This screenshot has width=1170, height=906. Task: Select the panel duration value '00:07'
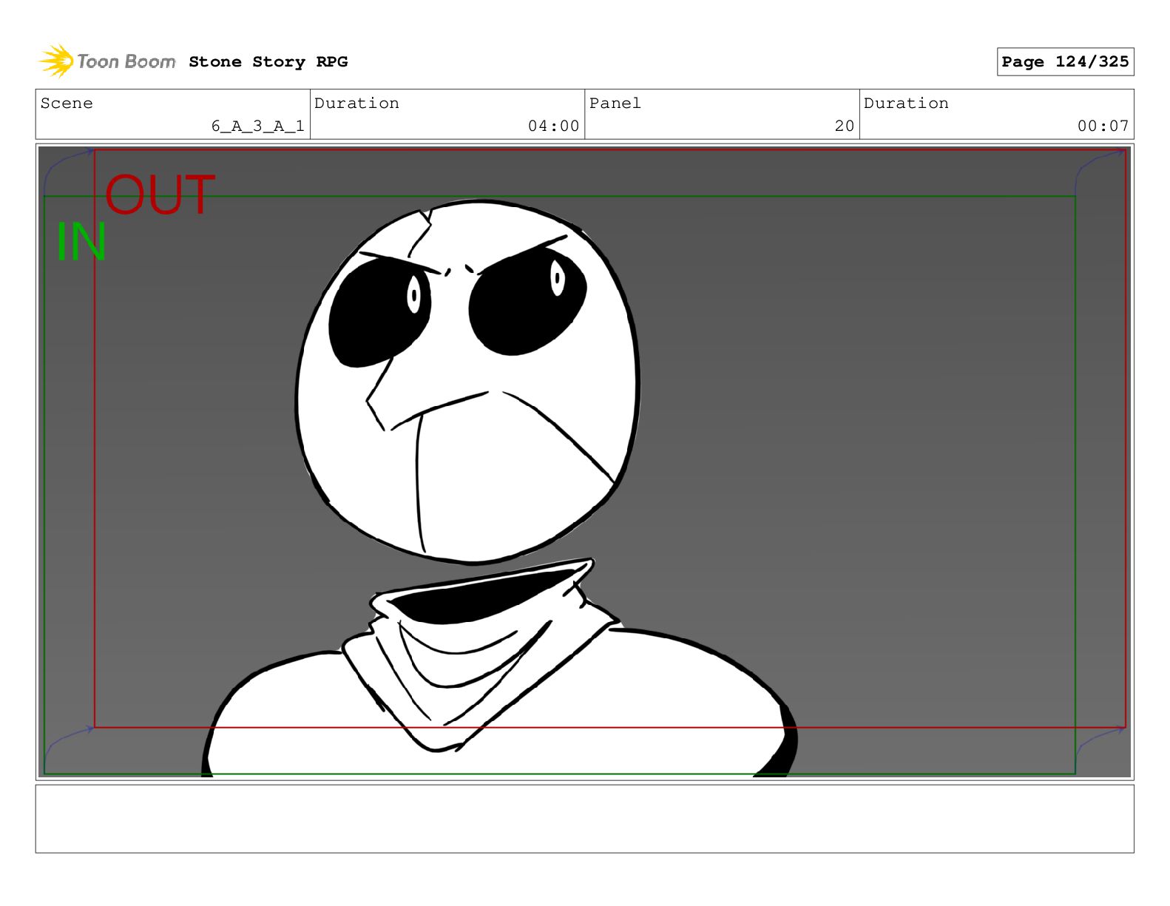[1103, 126]
